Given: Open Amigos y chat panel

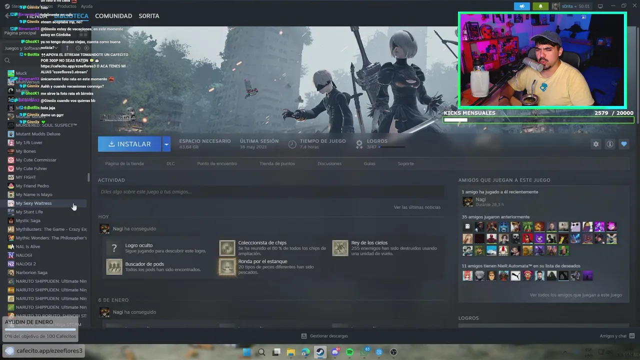Looking at the screenshot, I should pyautogui.click(x=617, y=336).
